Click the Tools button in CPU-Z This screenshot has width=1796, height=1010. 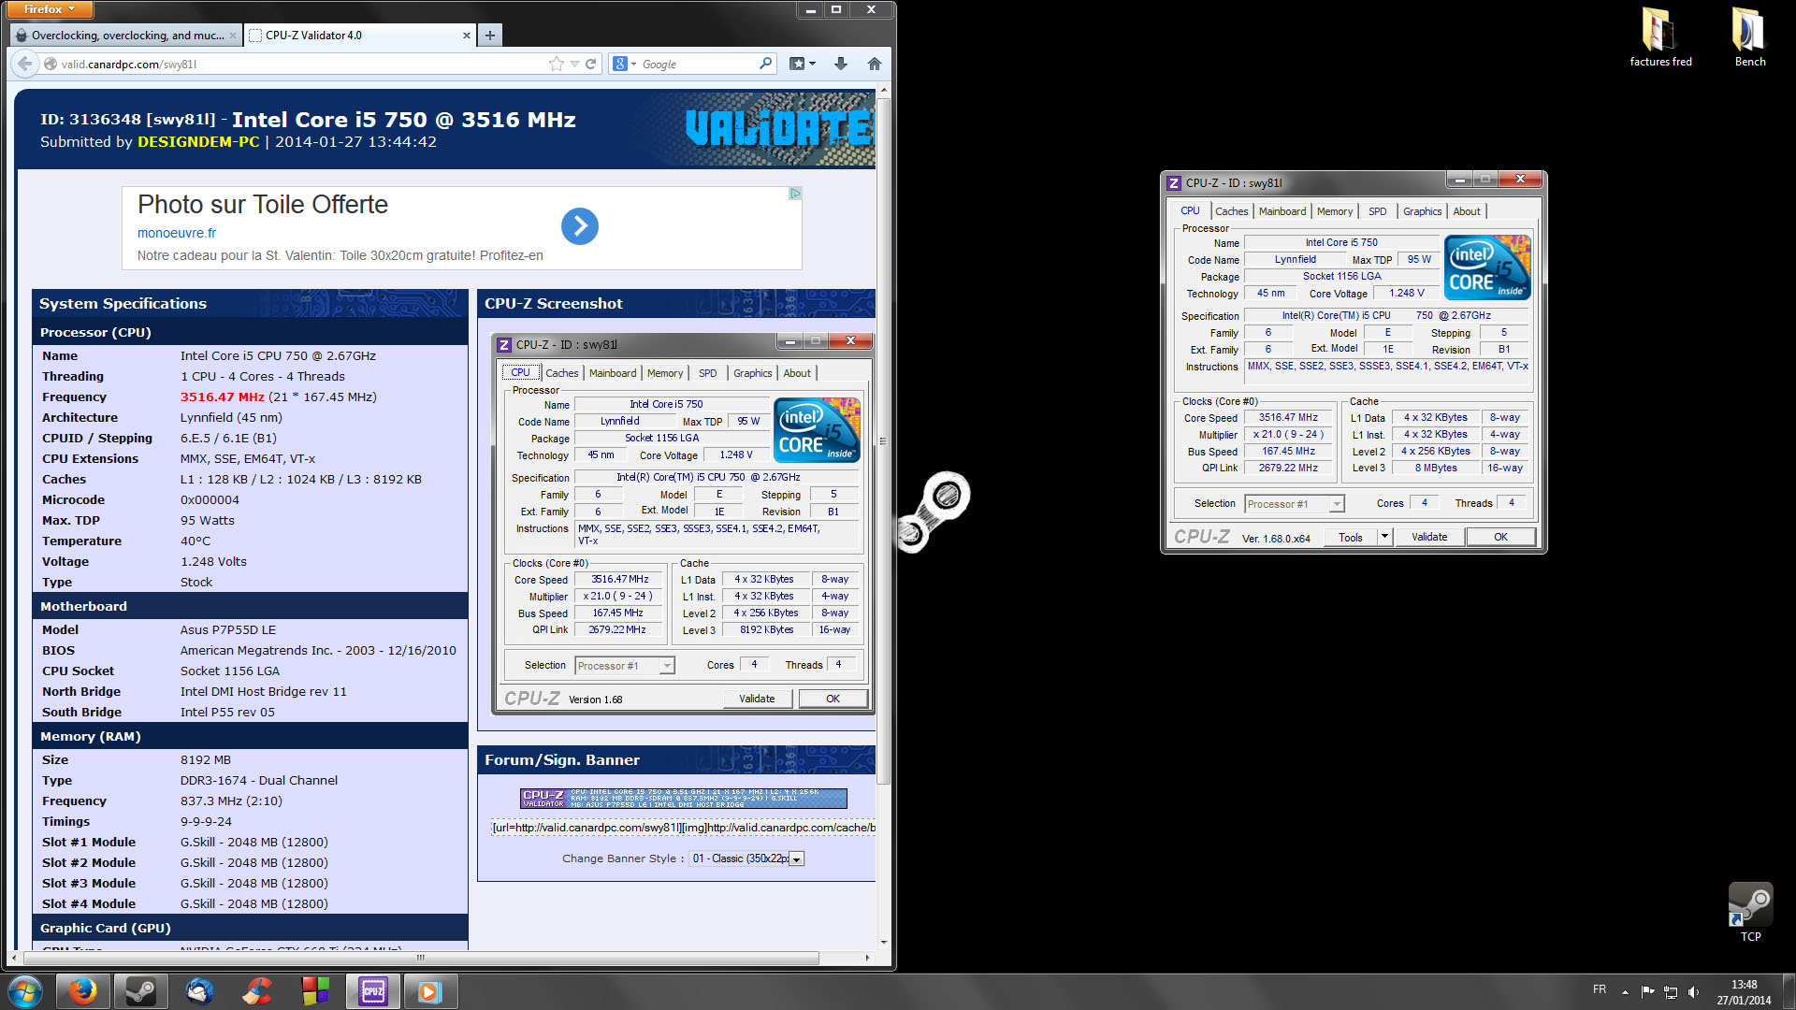point(1351,537)
